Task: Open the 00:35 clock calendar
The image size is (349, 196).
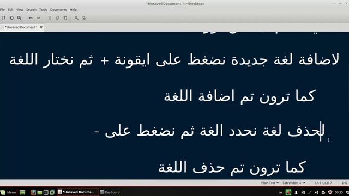Action: tap(339, 192)
